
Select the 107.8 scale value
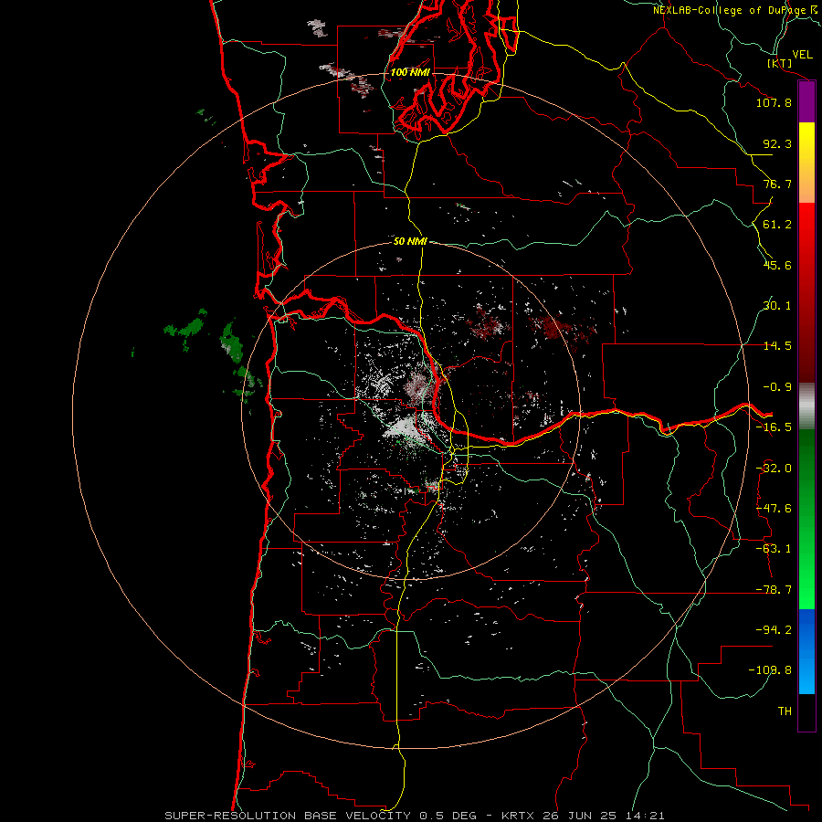click(774, 102)
